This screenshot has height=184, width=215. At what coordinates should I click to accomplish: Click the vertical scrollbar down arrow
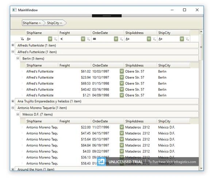click(201, 168)
